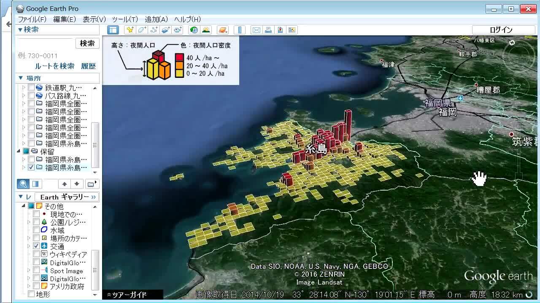Viewport: 540px width, 303px height.
Task: Focus the search input field
Action: [45, 43]
